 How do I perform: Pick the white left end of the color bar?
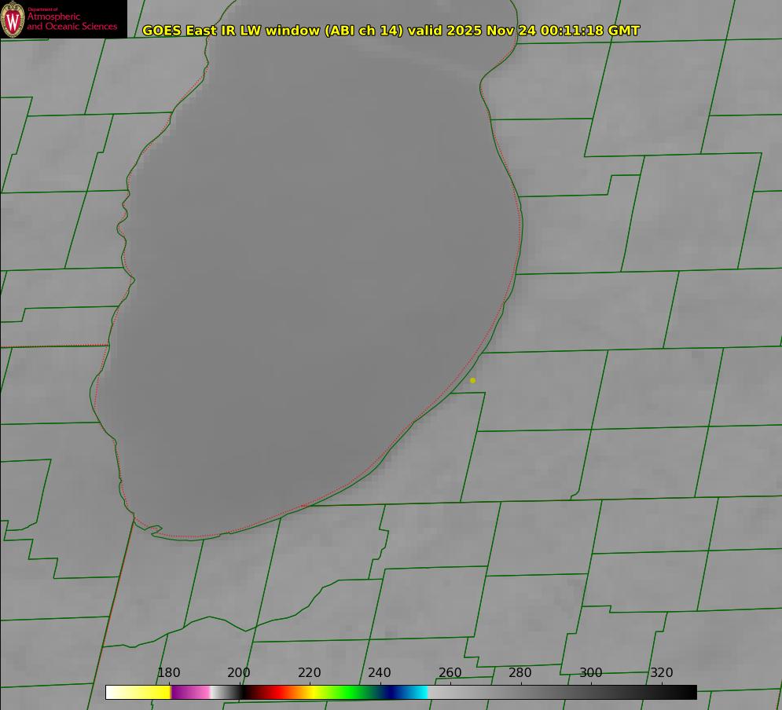pos(118,692)
